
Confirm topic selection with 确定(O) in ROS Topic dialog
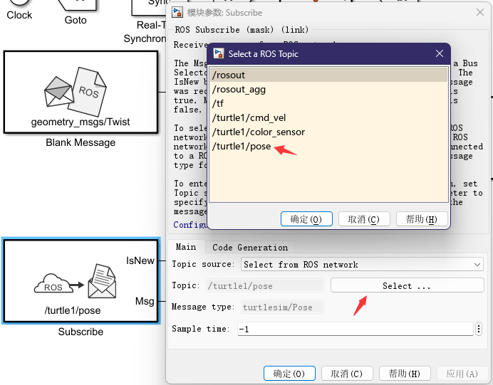tap(306, 219)
